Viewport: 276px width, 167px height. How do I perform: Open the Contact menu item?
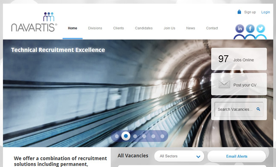click(x=212, y=28)
